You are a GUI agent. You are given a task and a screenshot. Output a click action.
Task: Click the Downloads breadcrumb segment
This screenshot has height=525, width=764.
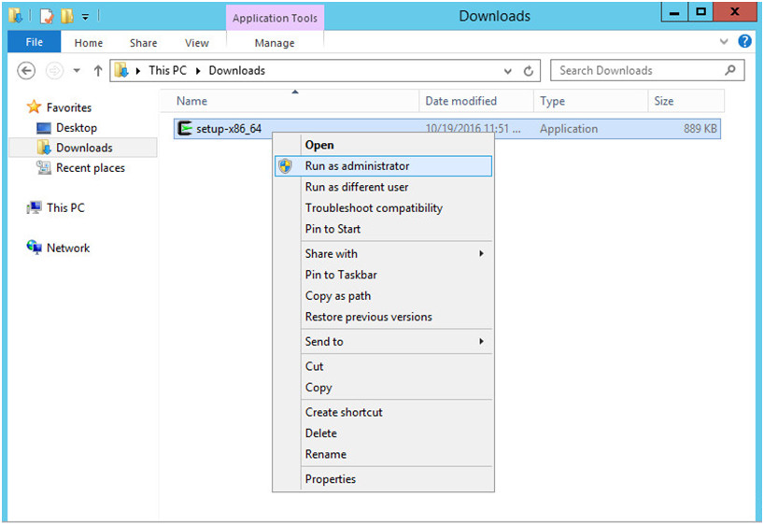(237, 71)
